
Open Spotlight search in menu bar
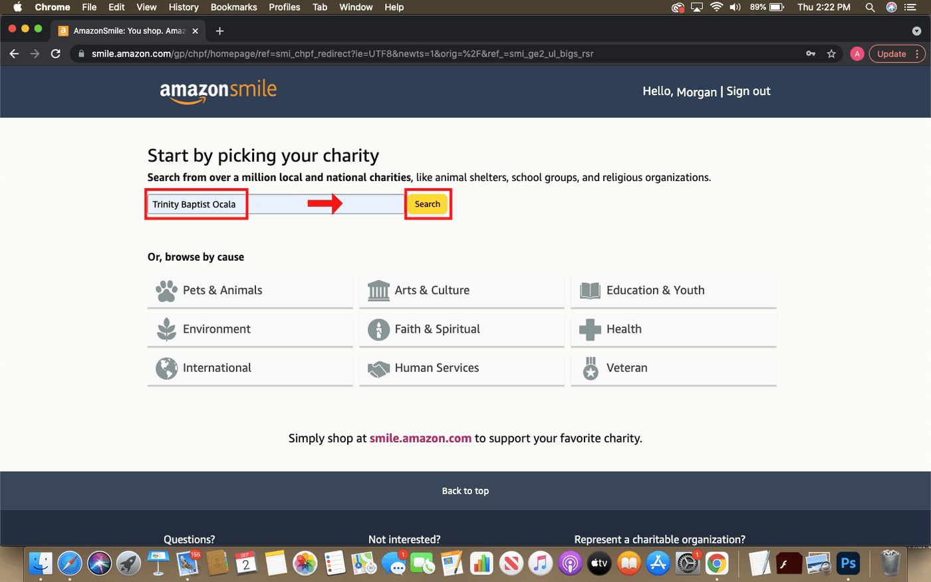point(870,7)
